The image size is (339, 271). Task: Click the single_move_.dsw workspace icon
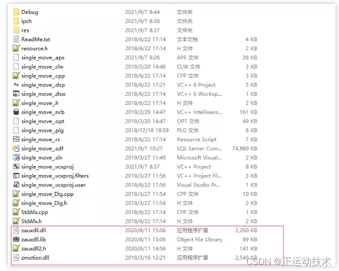[16, 94]
